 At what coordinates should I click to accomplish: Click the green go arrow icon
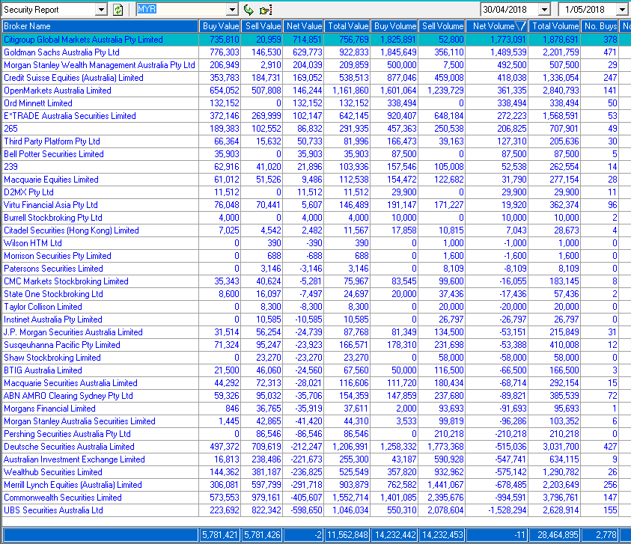(x=249, y=10)
